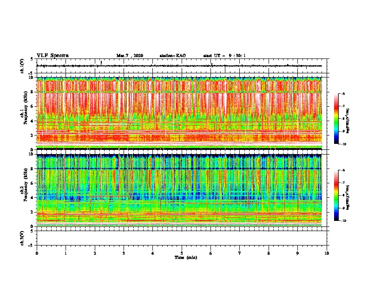Click time axis tick label "5"
The width and height of the screenshot is (368, 284).
182,253
